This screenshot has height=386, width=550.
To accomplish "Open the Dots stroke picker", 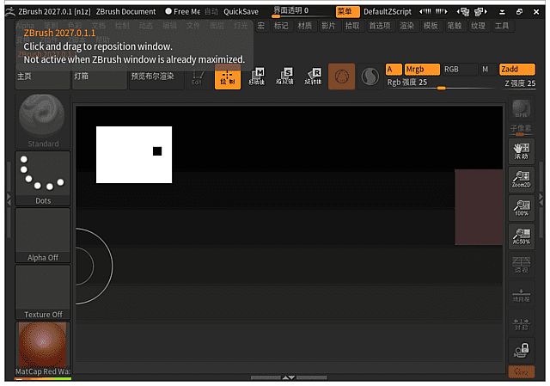I will coord(42,178).
